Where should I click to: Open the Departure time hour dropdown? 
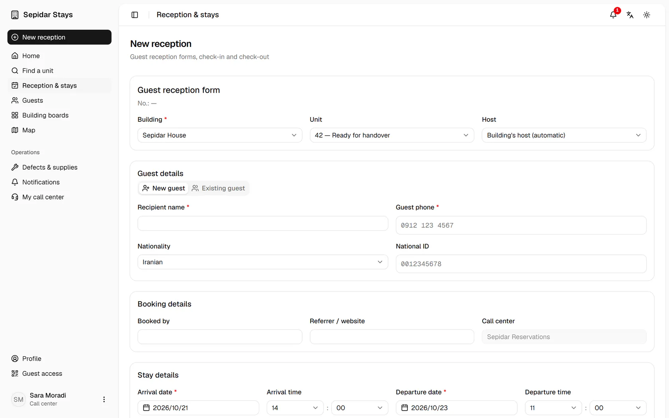[x=554, y=408]
